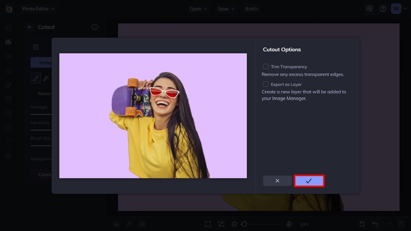411x231 pixels.
Task: Confirm cutout with the checkmark button
Action: click(309, 181)
